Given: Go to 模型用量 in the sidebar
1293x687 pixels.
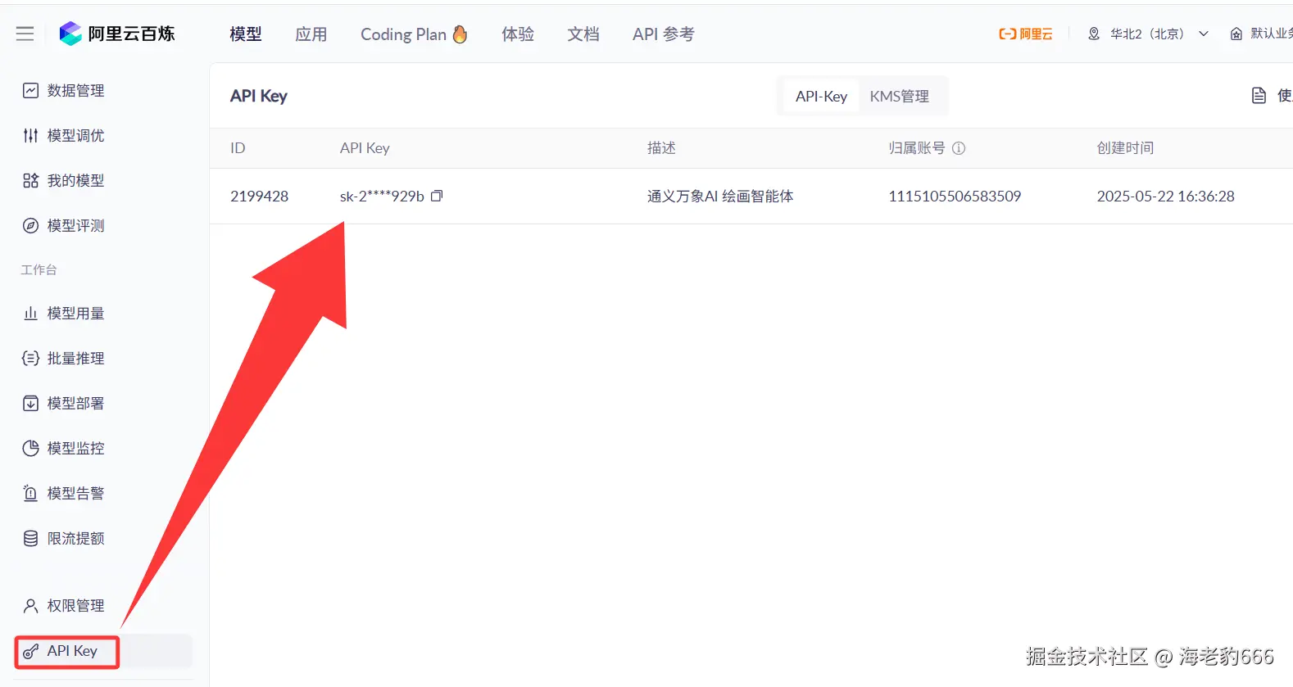Looking at the screenshot, I should [75, 313].
